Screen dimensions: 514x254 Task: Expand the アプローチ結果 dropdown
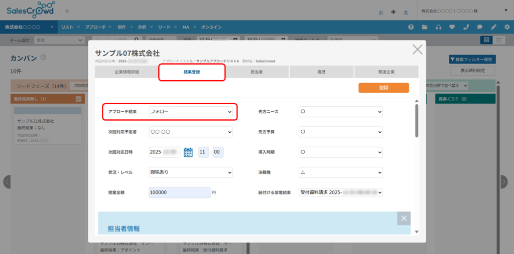[x=191, y=112]
